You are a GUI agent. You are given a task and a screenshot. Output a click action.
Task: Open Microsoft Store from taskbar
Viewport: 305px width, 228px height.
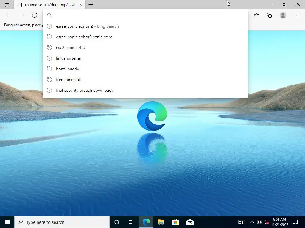pyautogui.click(x=175, y=222)
